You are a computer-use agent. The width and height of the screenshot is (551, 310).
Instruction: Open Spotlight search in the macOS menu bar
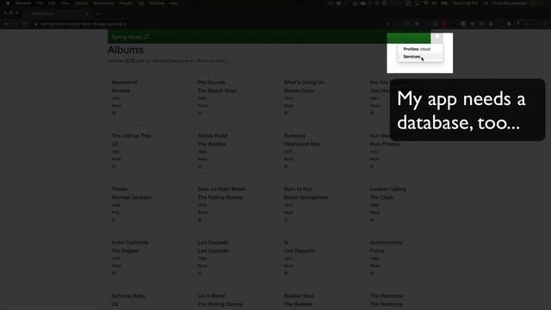(533, 3)
